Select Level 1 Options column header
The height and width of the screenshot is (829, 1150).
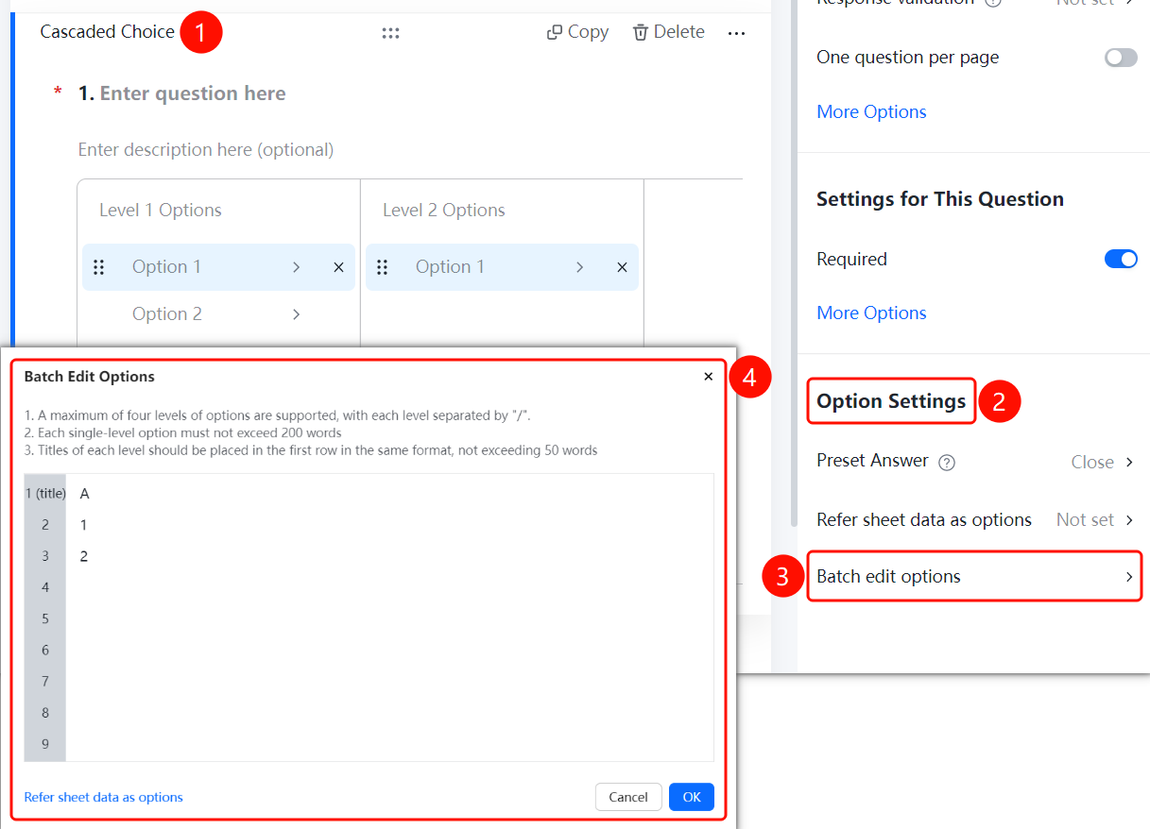161,210
